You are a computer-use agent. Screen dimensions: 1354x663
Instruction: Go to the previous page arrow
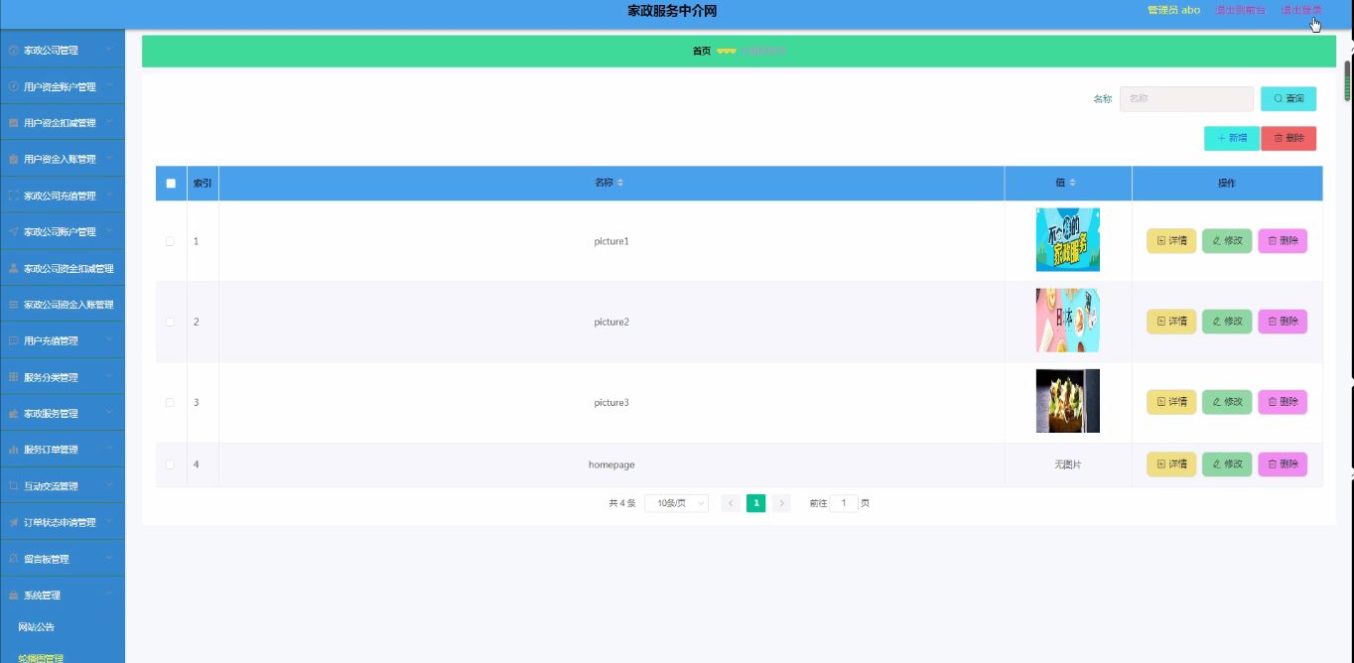point(731,503)
